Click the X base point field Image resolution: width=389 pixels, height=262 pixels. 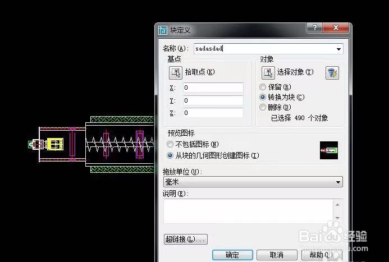213,88
